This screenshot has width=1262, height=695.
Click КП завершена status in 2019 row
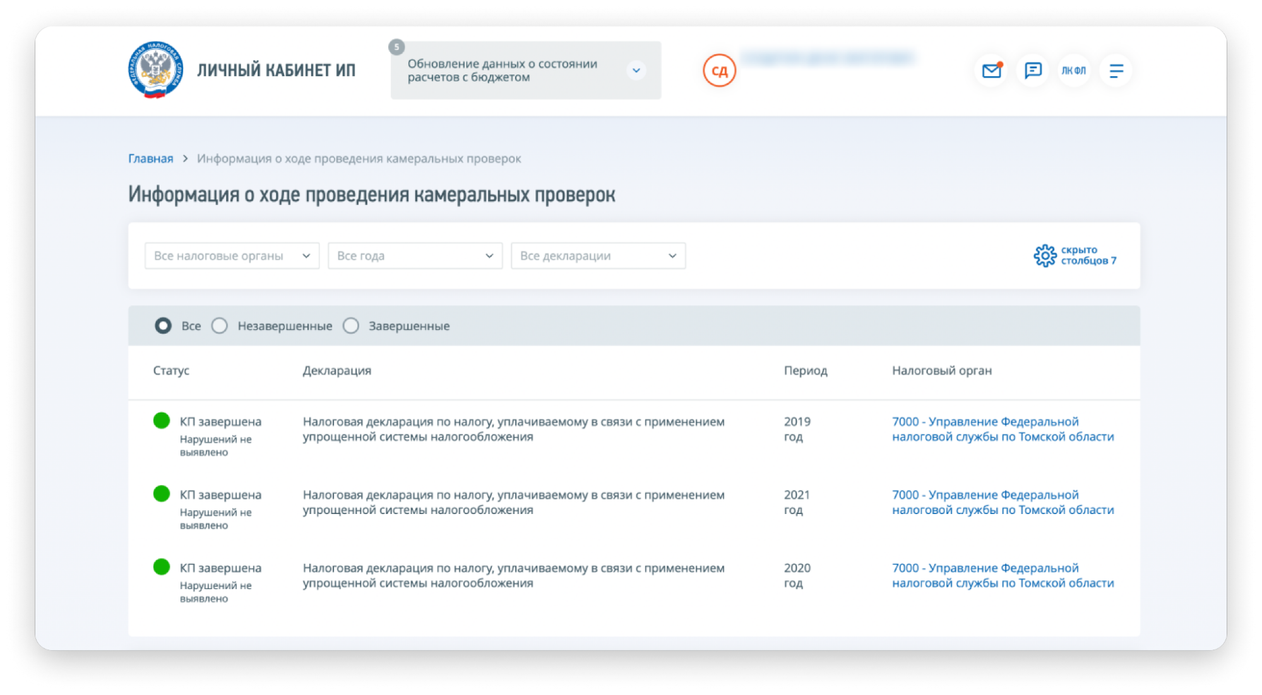click(x=220, y=421)
